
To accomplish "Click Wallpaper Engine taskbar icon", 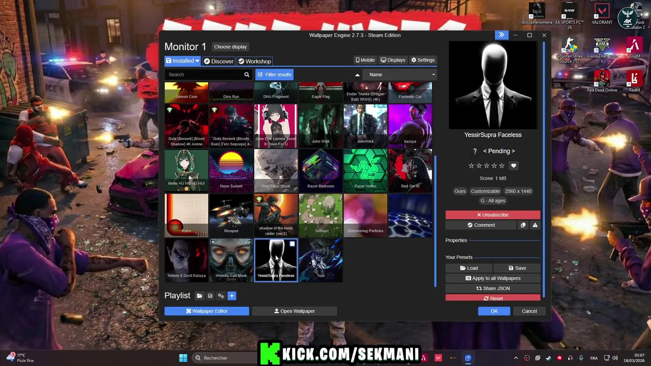I will pos(468,358).
